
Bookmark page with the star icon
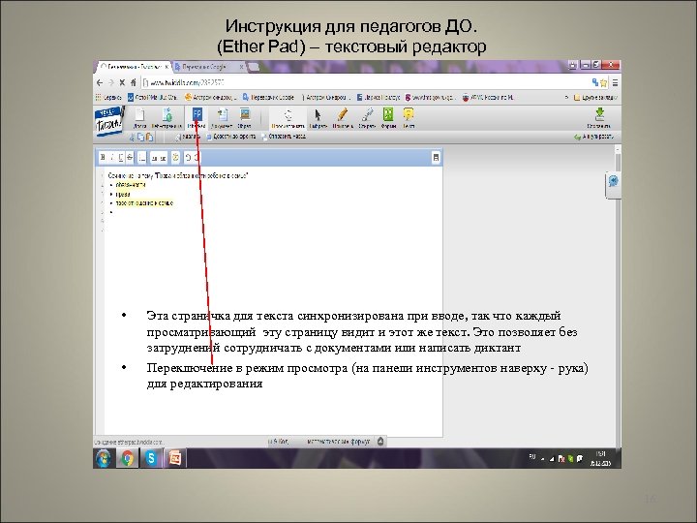click(603, 82)
